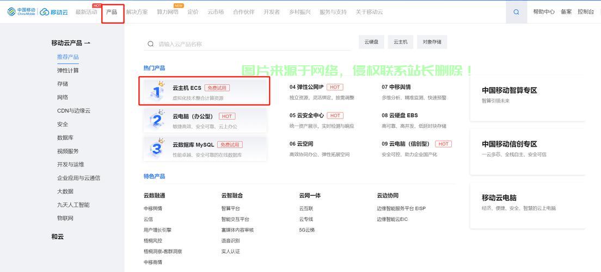
Task: Click the rank 1 crown badge icon
Action: click(x=157, y=91)
